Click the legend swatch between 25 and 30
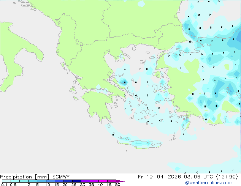This screenshot has width=241, height=186. click(77, 181)
